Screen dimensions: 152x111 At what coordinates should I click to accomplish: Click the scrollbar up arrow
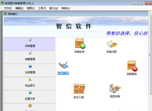tap(150, 13)
